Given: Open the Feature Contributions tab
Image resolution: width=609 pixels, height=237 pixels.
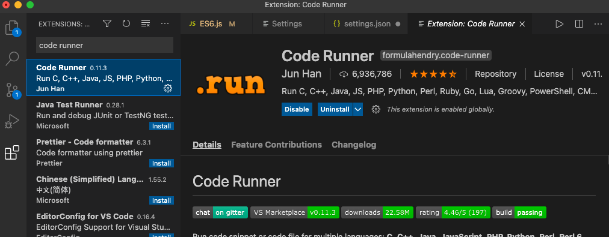Looking at the screenshot, I should click(x=277, y=145).
